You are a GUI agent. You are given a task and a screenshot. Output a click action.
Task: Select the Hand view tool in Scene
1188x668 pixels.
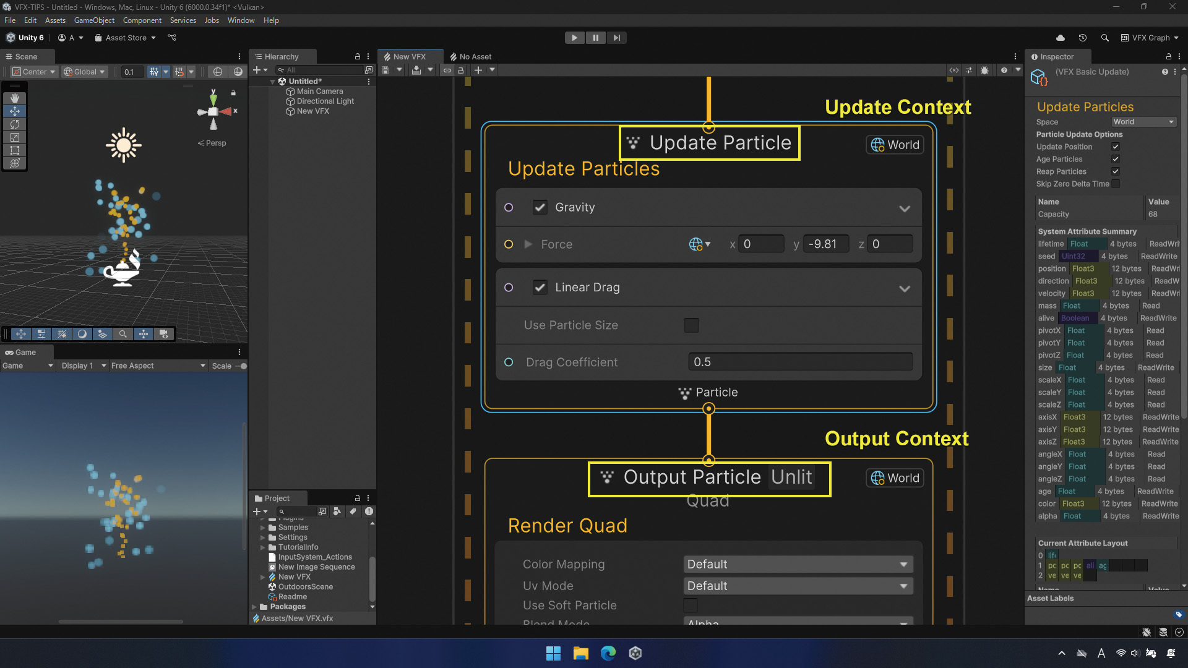point(15,98)
